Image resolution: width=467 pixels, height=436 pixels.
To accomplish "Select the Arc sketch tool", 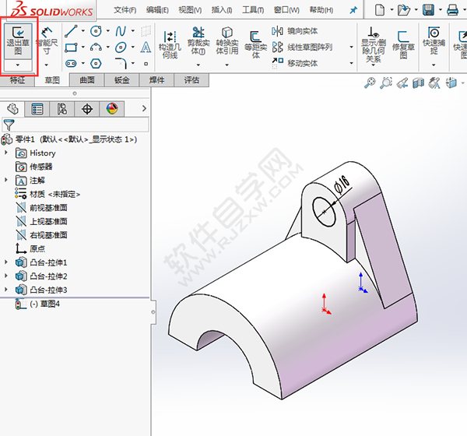I will pos(97,47).
